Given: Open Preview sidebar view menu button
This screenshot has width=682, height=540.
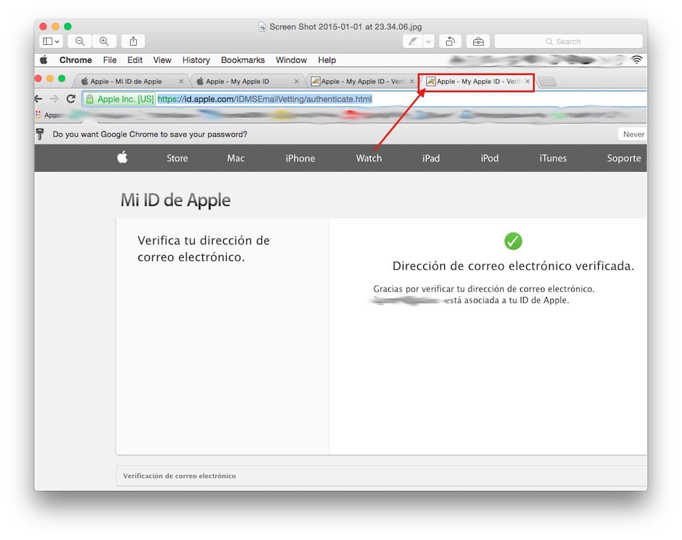Looking at the screenshot, I should pyautogui.click(x=51, y=41).
